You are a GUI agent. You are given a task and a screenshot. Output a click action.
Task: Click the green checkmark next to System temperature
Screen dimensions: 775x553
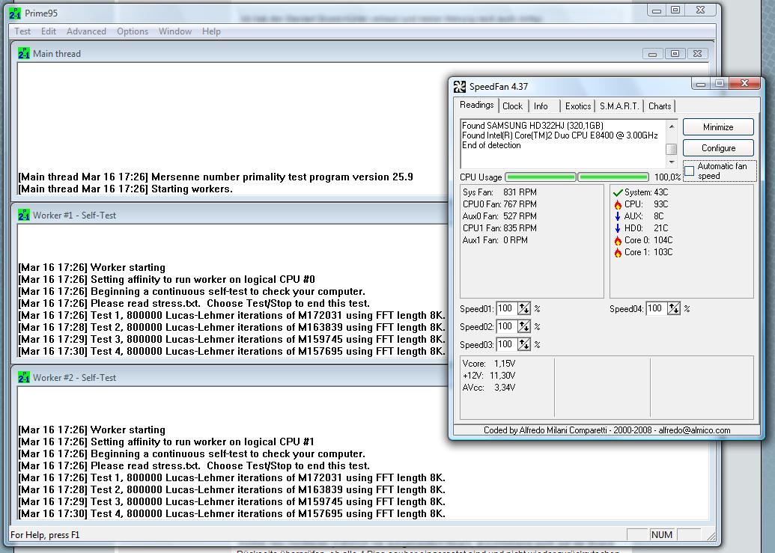[617, 192]
